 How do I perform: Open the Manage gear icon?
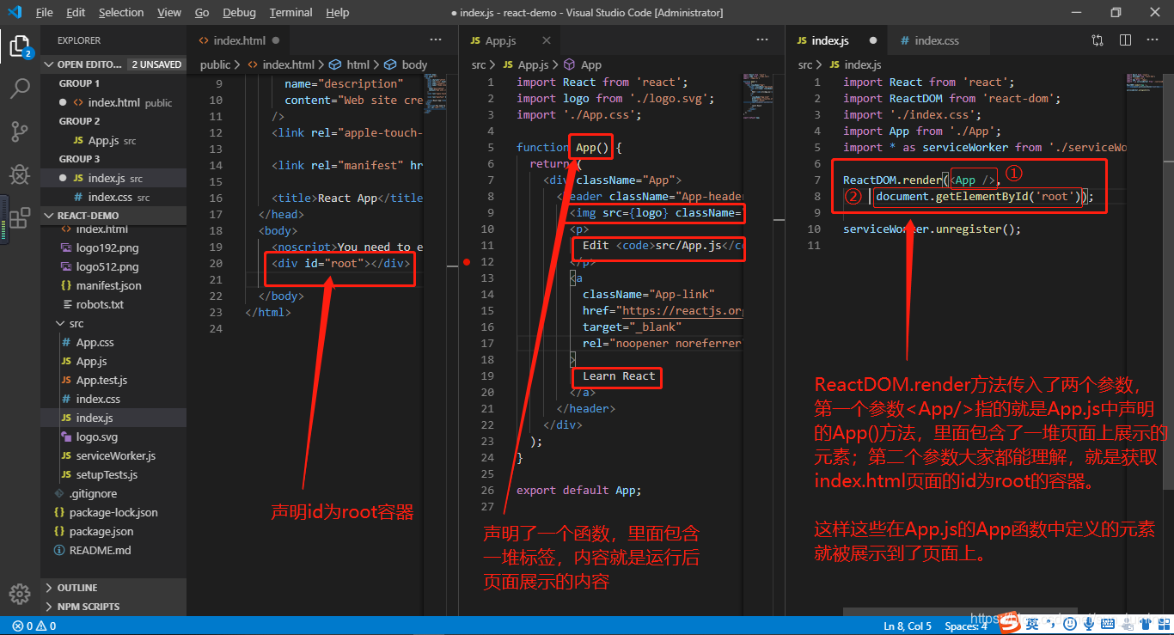20,594
